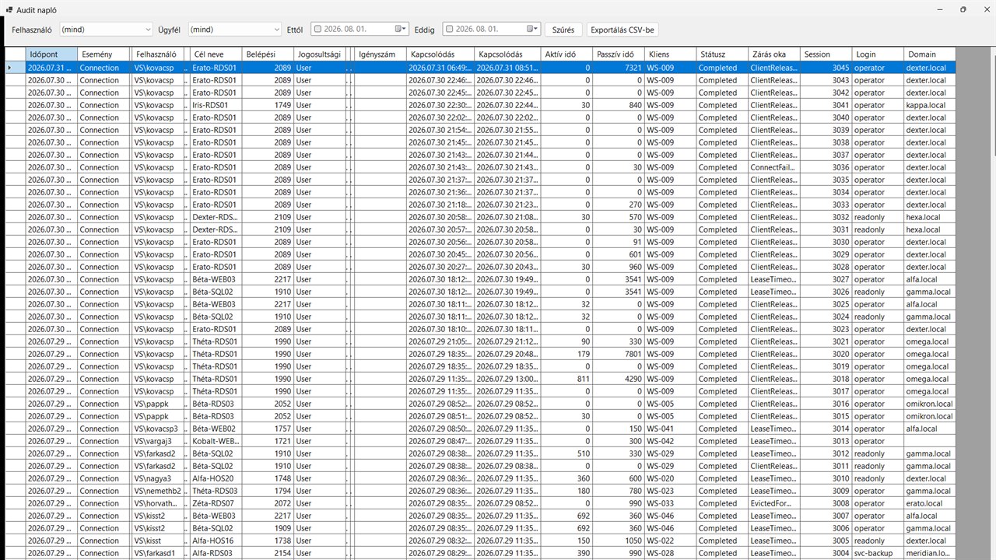The width and height of the screenshot is (996, 560).
Task: Enable the Eddig date checkbox
Action: tap(449, 29)
